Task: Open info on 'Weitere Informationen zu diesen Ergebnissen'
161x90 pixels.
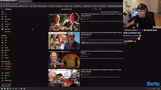Action: (x=120, y=12)
